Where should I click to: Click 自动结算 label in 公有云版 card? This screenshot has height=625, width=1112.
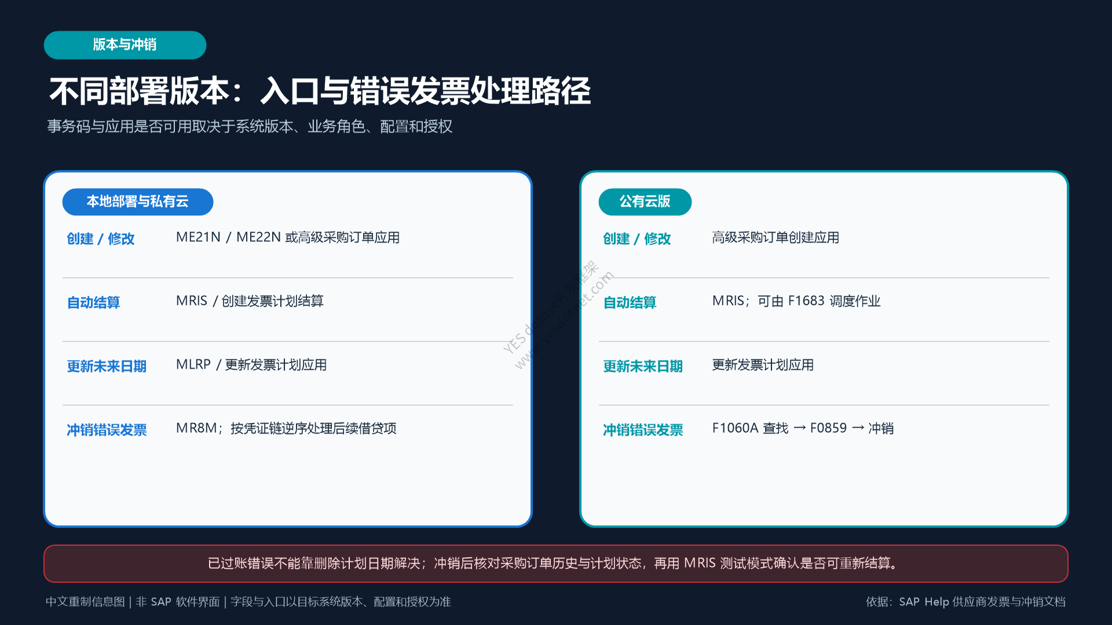pos(630,302)
